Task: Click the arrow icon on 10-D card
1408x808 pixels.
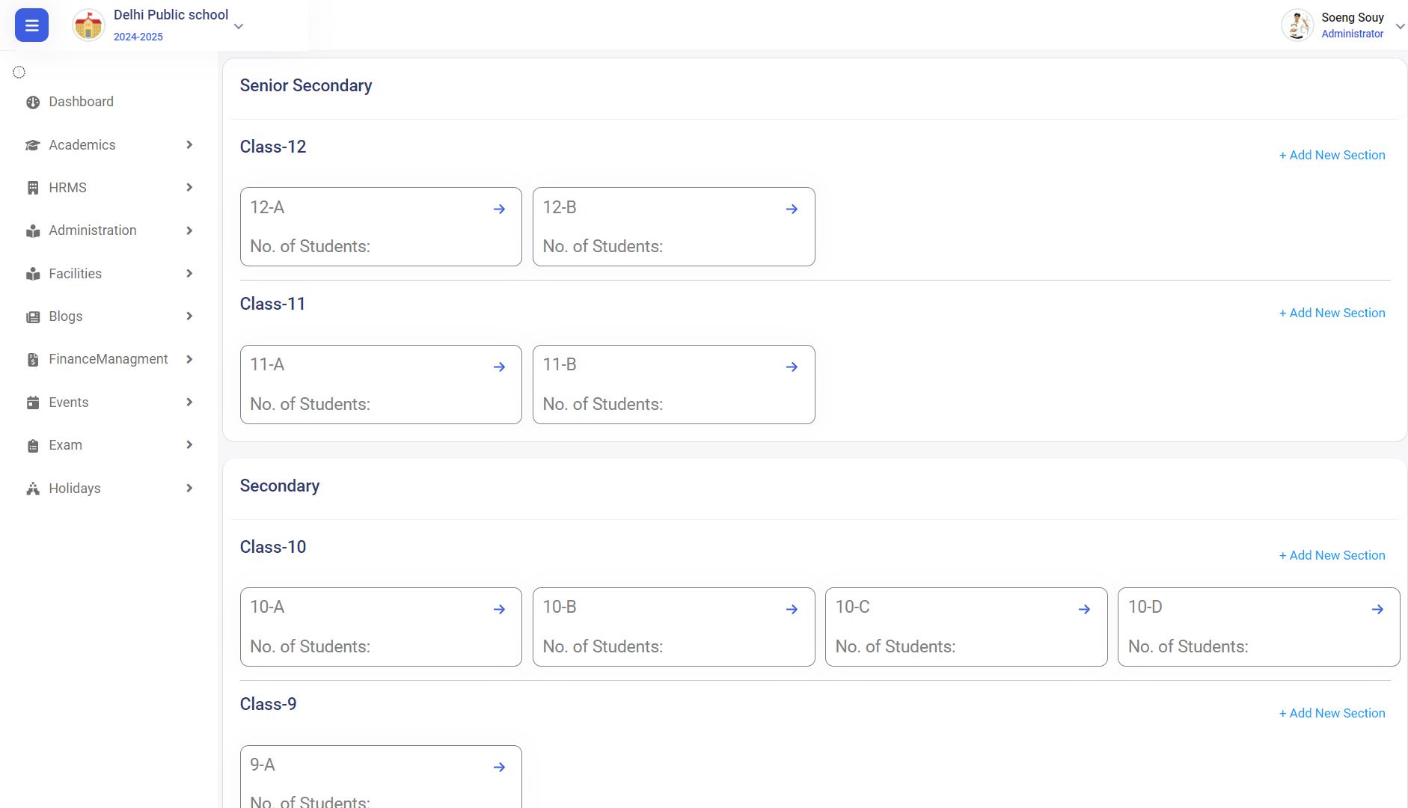Action: pos(1377,610)
